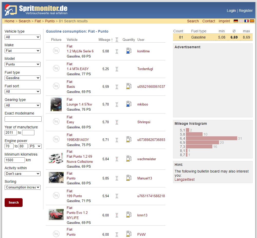Image resolution: width=257 pixels, height=238 pixels.
Task: Click Year of manufacture end field
Action: point(28,132)
